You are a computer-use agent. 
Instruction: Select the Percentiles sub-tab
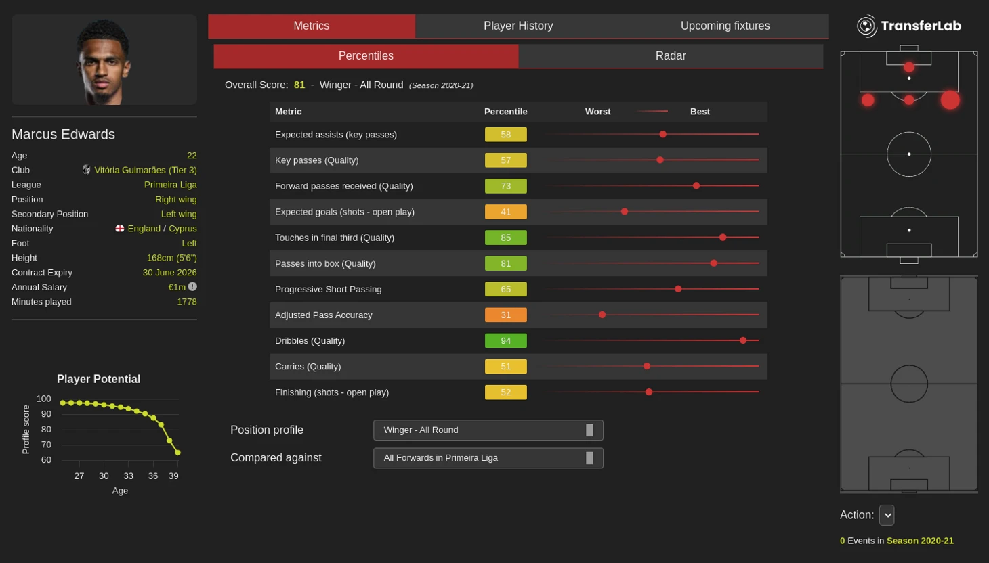tap(366, 56)
